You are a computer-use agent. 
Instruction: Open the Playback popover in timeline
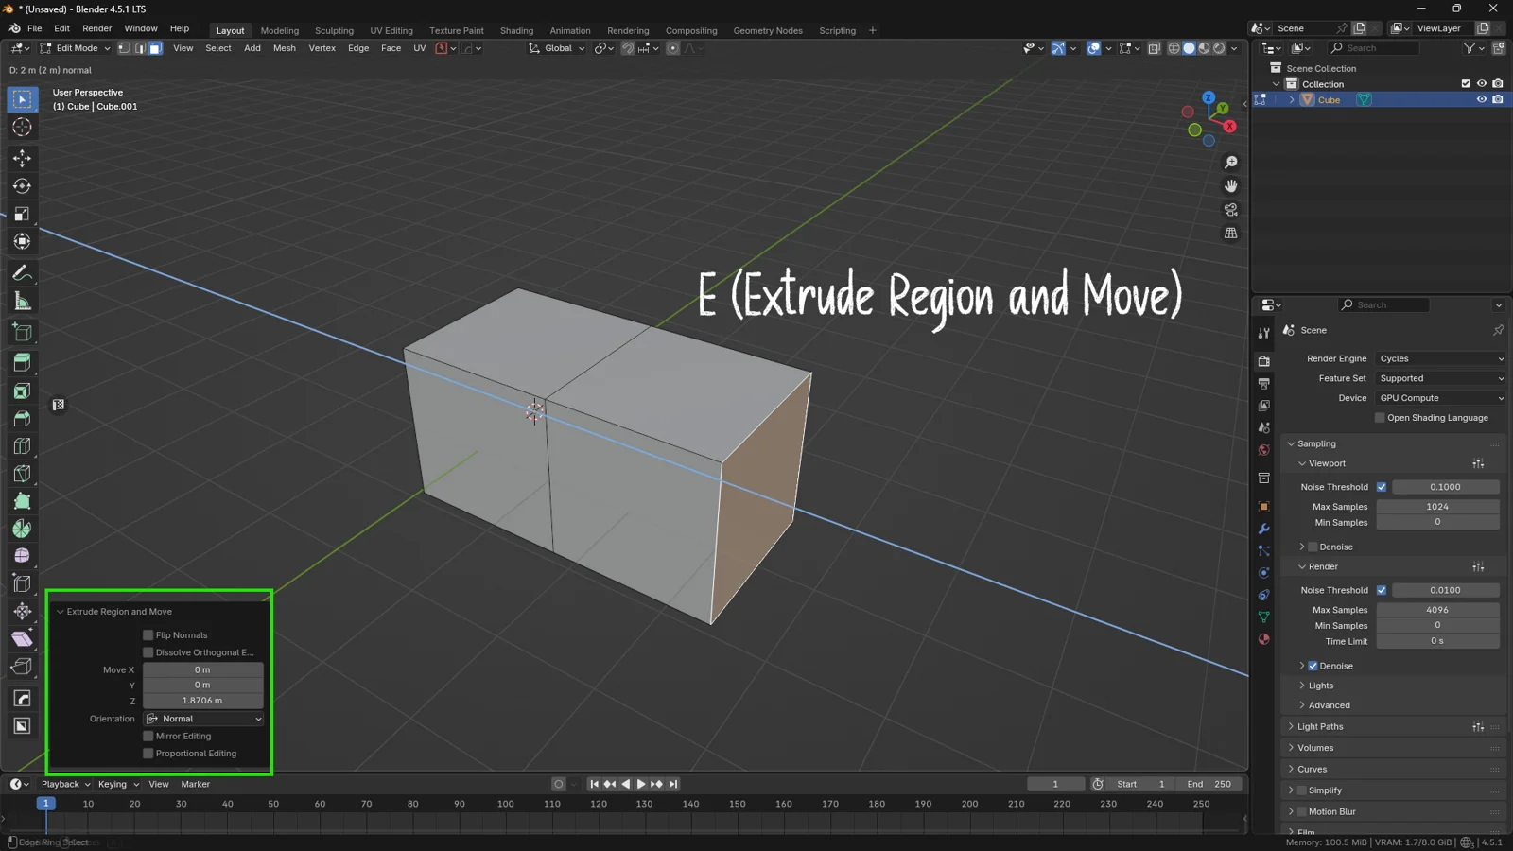point(65,784)
